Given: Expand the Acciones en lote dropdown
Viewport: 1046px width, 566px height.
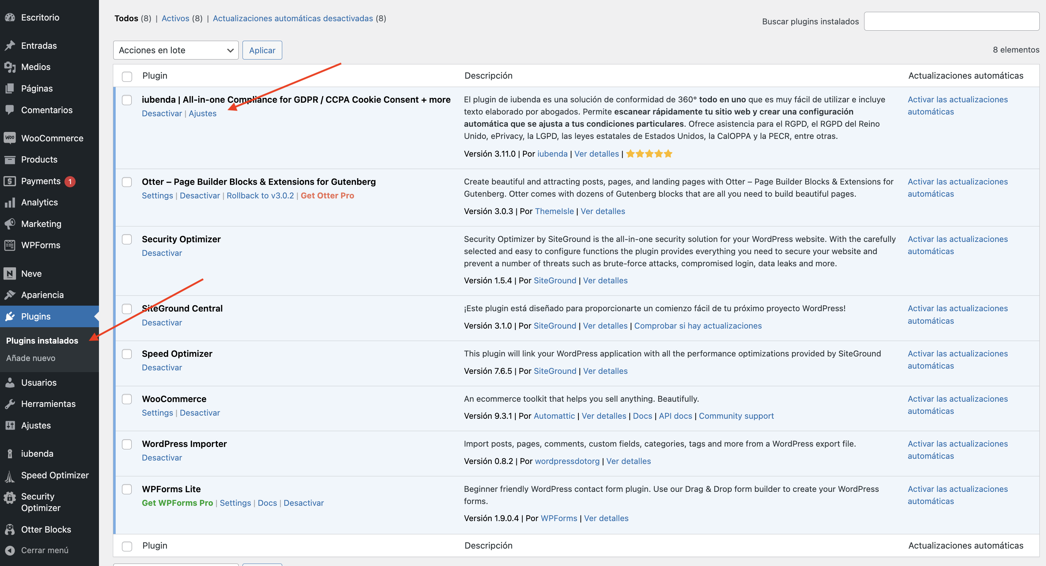Looking at the screenshot, I should click(x=175, y=50).
